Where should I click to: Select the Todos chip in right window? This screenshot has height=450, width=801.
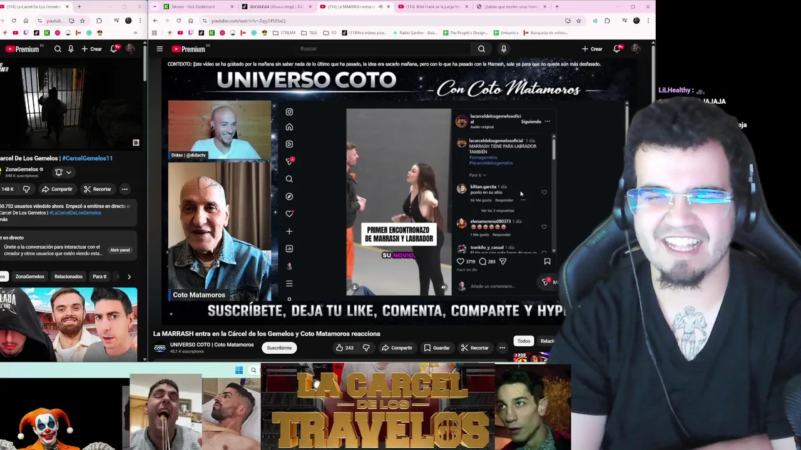(524, 341)
